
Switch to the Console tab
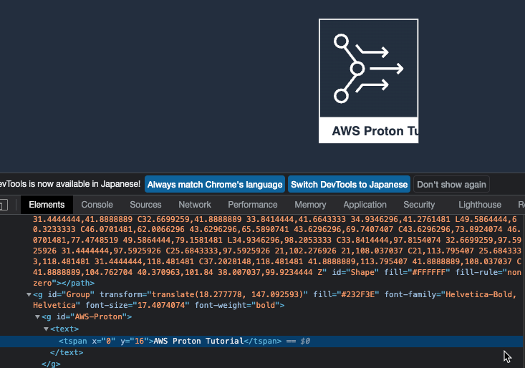pyautogui.click(x=97, y=205)
